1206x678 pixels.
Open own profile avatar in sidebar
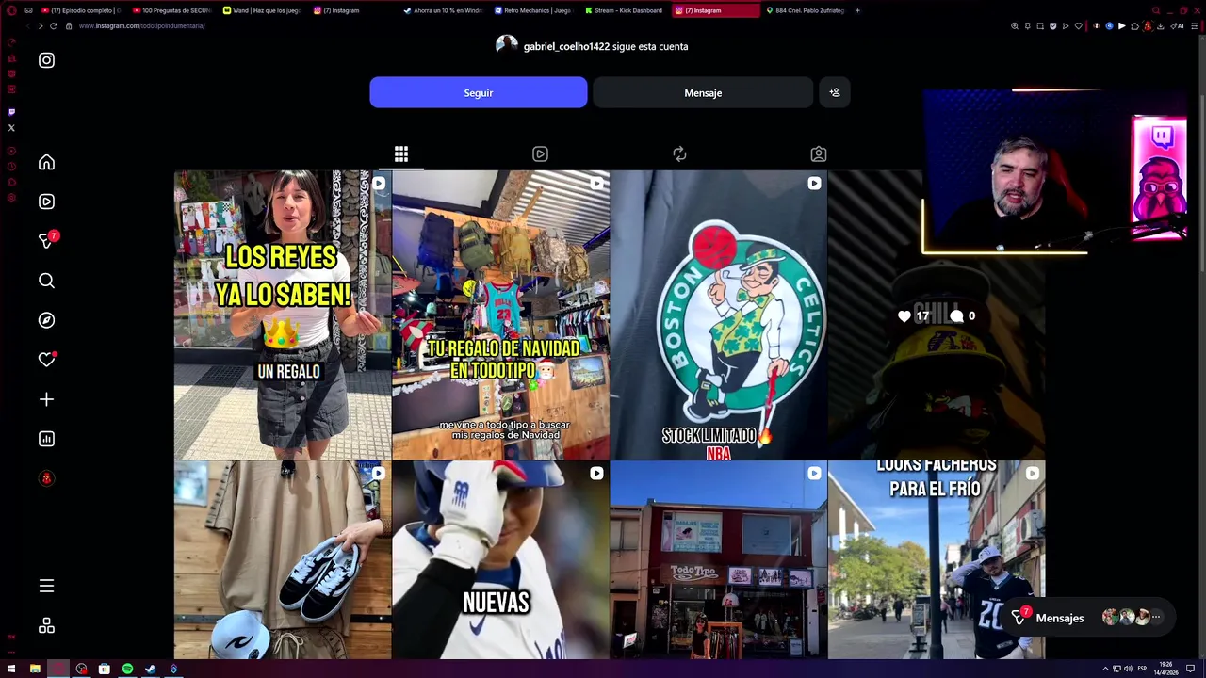(46, 478)
